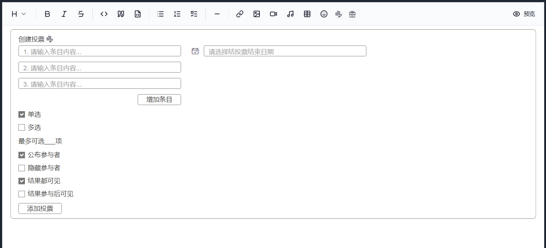Open the poll end date picker field
Screen dimensions: 546x248
[285, 51]
